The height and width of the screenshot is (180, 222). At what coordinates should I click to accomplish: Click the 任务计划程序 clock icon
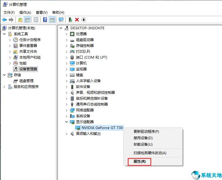click(16, 40)
